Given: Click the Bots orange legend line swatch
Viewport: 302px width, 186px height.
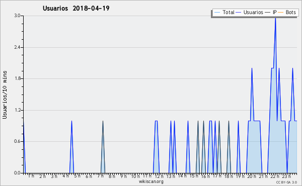Looking at the screenshot, I should [281, 13].
